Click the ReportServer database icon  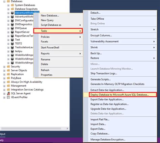click(12, 32)
